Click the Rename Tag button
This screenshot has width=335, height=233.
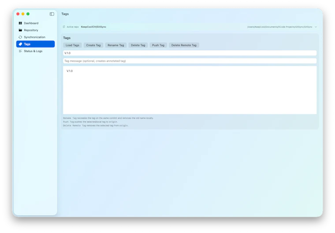[x=116, y=45]
